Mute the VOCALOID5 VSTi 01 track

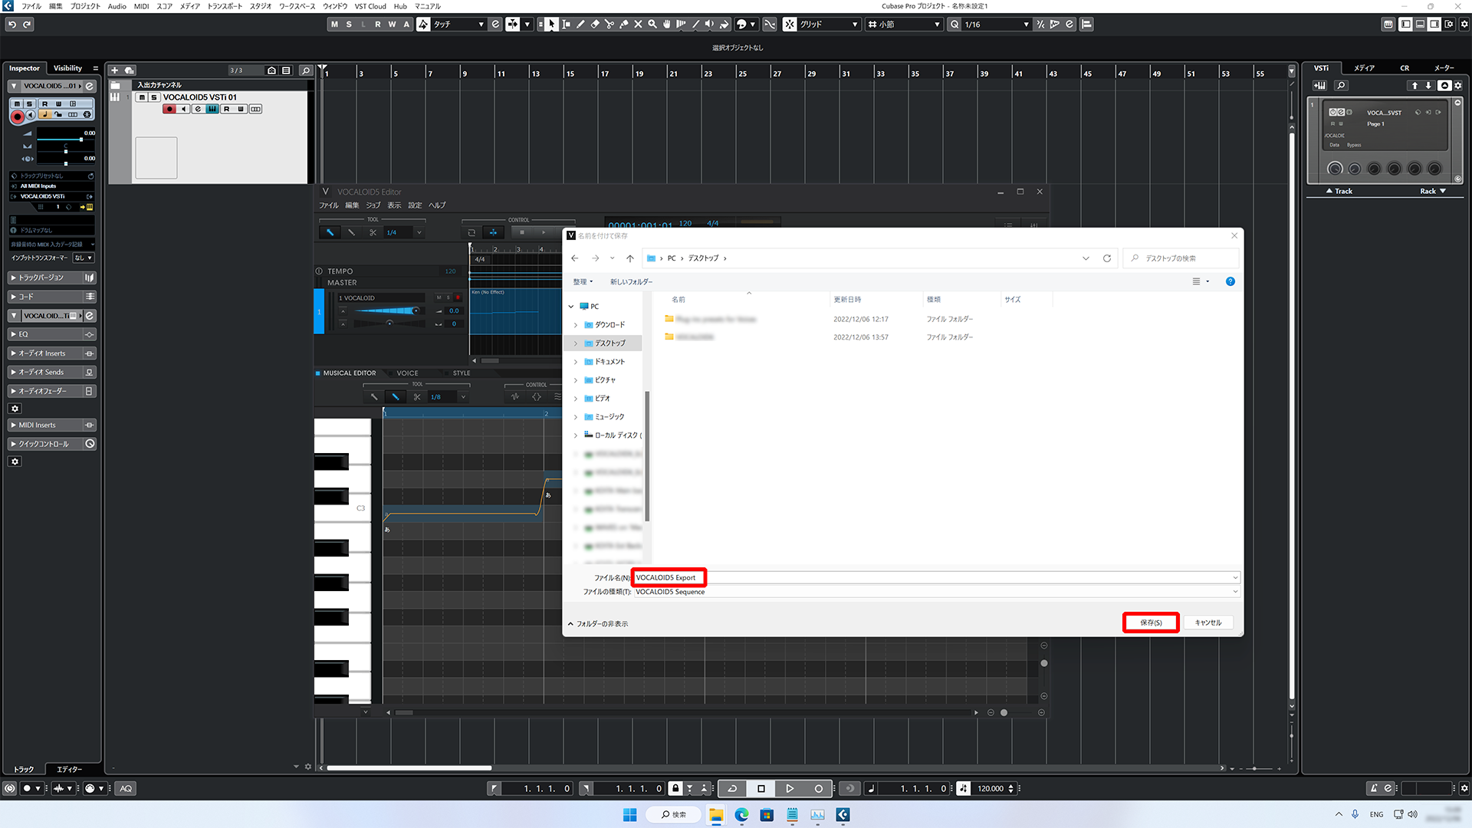tap(142, 97)
